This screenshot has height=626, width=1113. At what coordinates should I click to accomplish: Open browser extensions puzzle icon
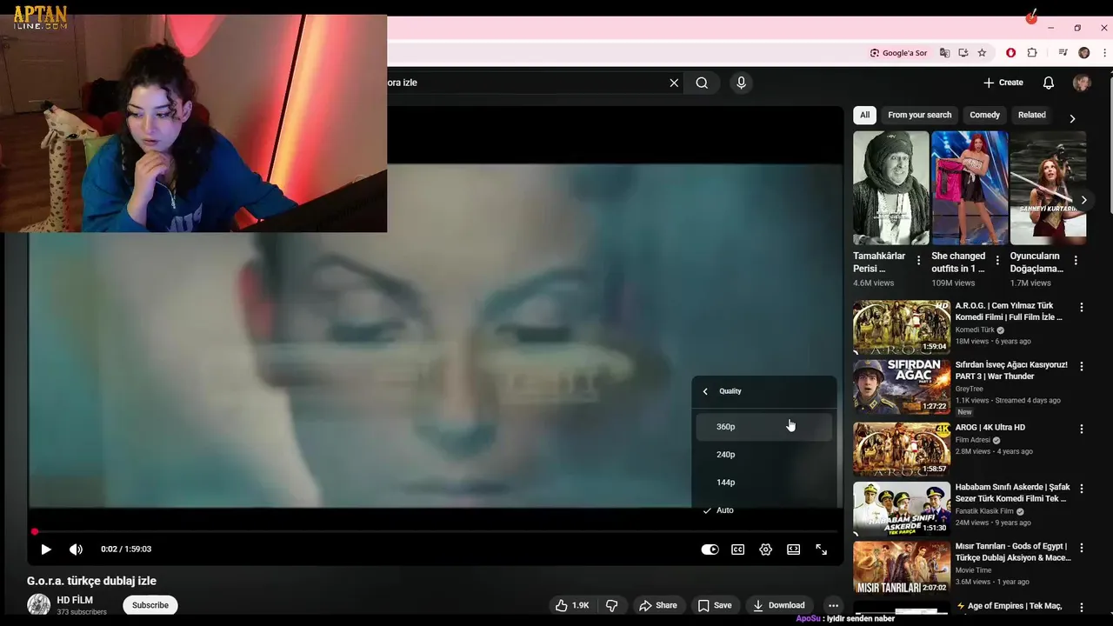(x=1032, y=53)
